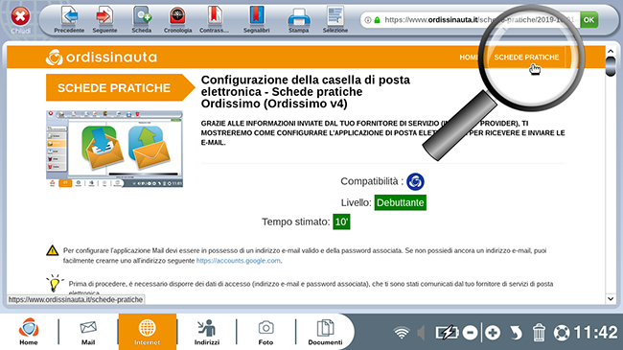This screenshot has width=623, height=350.
Task: Click the page scroll up arrow
Action: (x=611, y=52)
